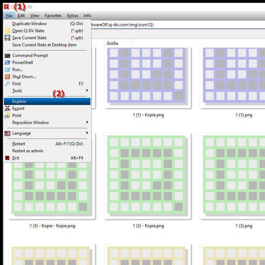
Task: Click the Command Prompt console icon
Action: click(7, 55)
